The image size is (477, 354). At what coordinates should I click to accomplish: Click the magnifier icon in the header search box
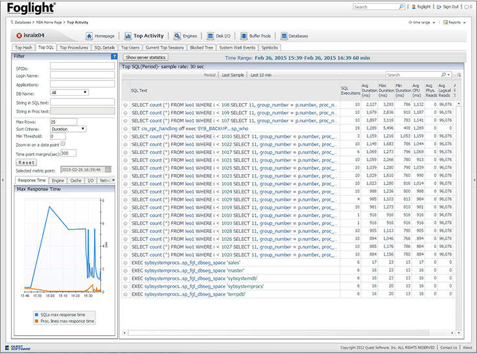[401, 6]
